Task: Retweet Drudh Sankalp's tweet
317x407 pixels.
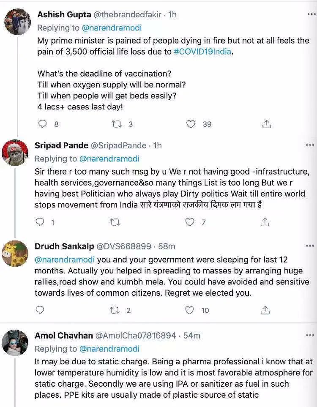Action: tap(115, 310)
